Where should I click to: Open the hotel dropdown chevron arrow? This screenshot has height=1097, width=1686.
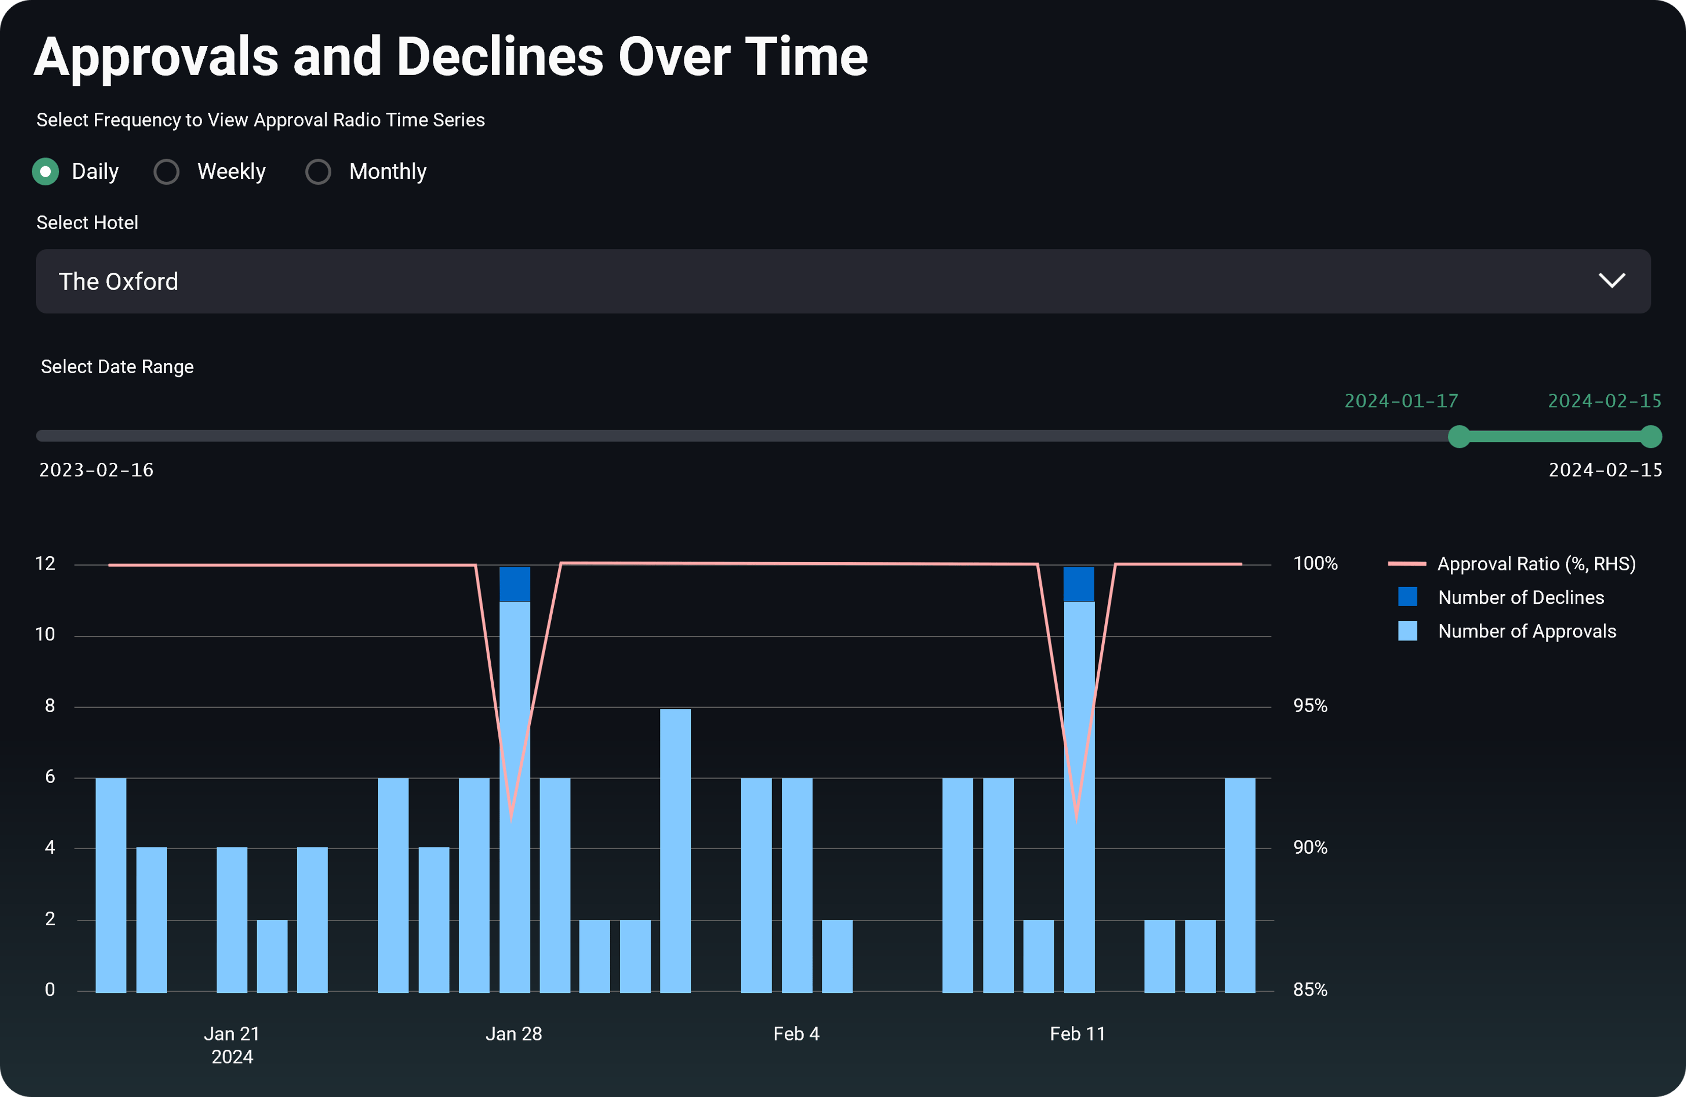coord(1612,281)
